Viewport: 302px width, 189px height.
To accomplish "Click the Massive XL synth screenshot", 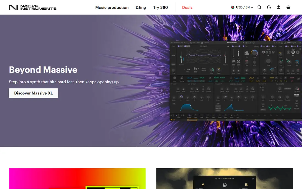I will (236, 81).
